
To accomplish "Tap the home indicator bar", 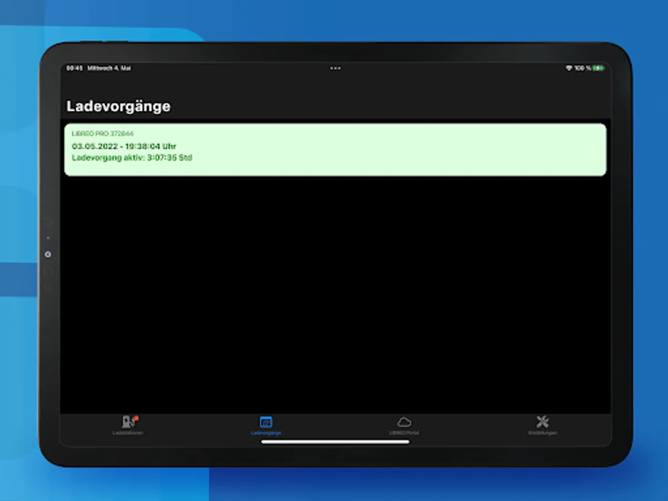I will (x=335, y=443).
